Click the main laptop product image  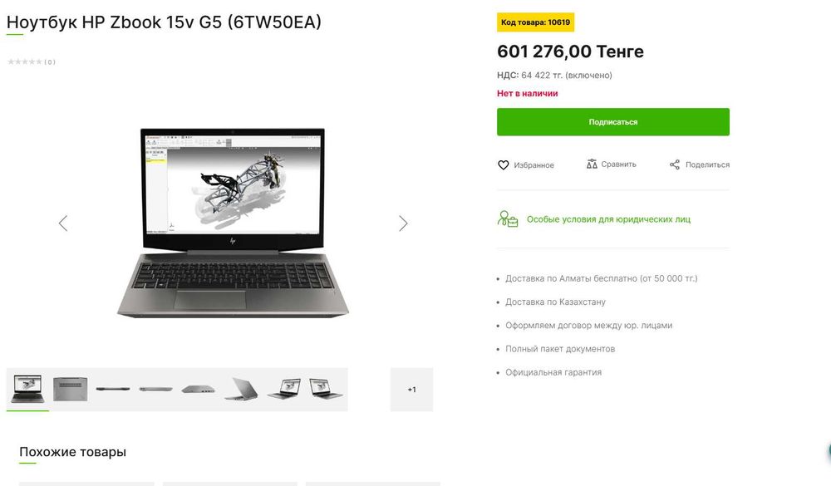(233, 223)
